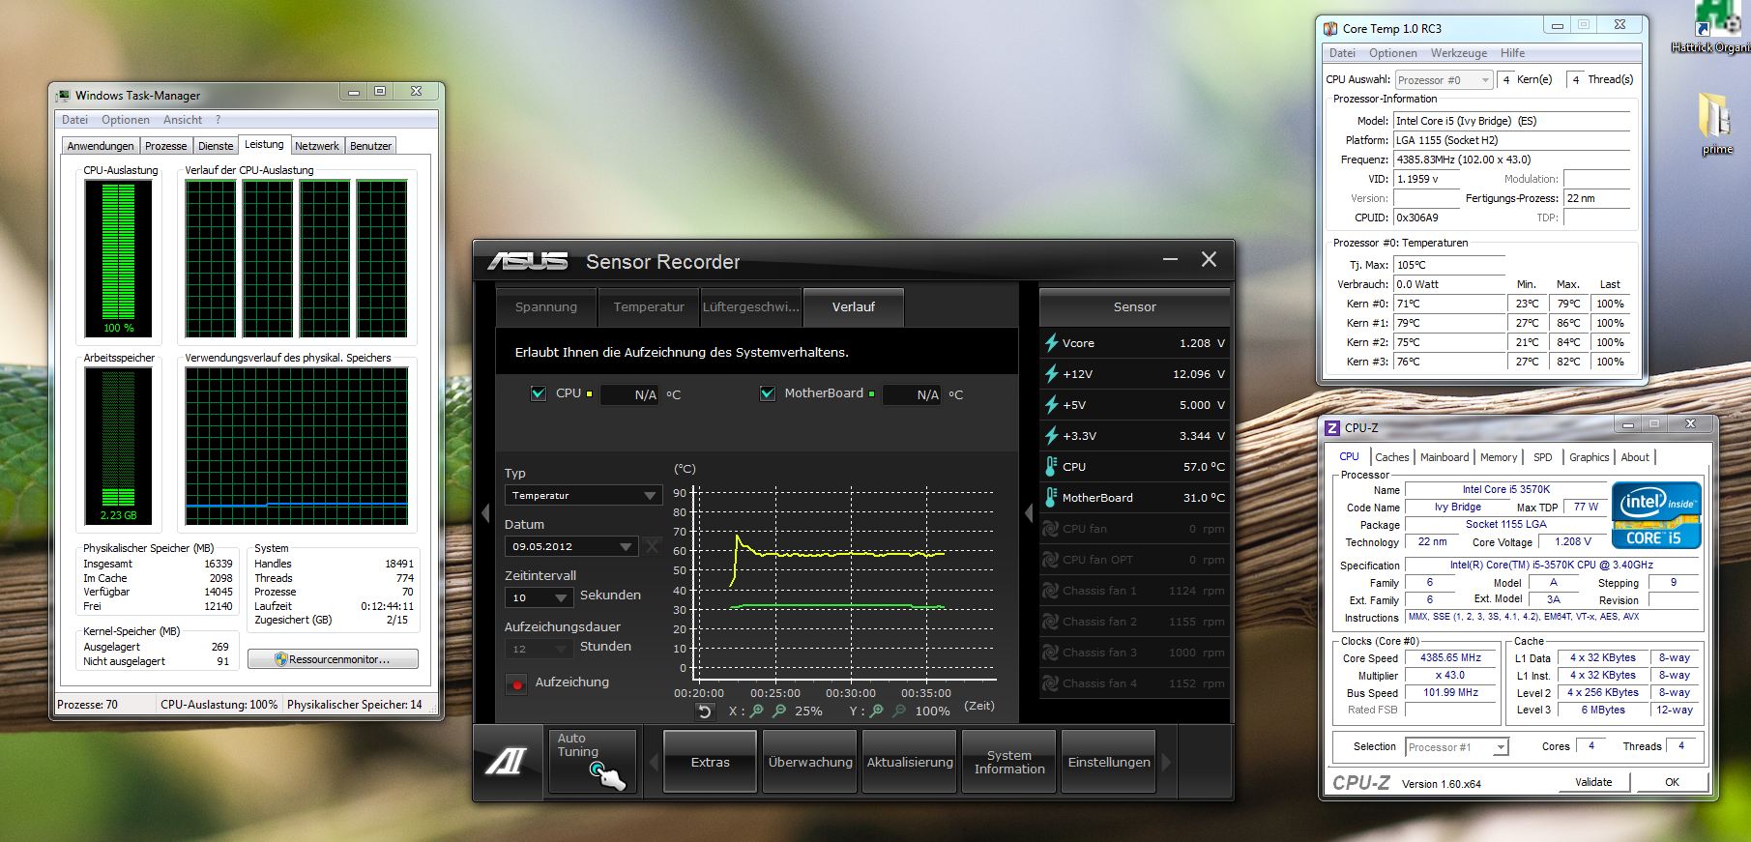The image size is (1751, 842).
Task: Clear the date with the X button
Action: tap(653, 546)
